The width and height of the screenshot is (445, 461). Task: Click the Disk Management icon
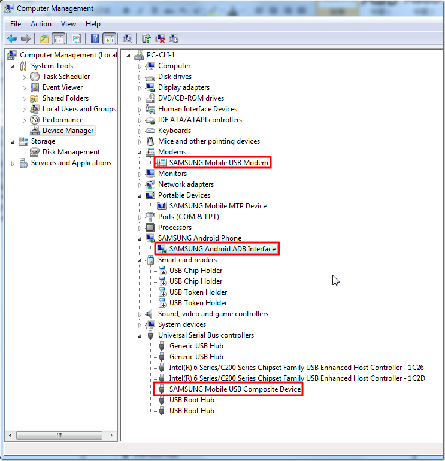(x=35, y=152)
